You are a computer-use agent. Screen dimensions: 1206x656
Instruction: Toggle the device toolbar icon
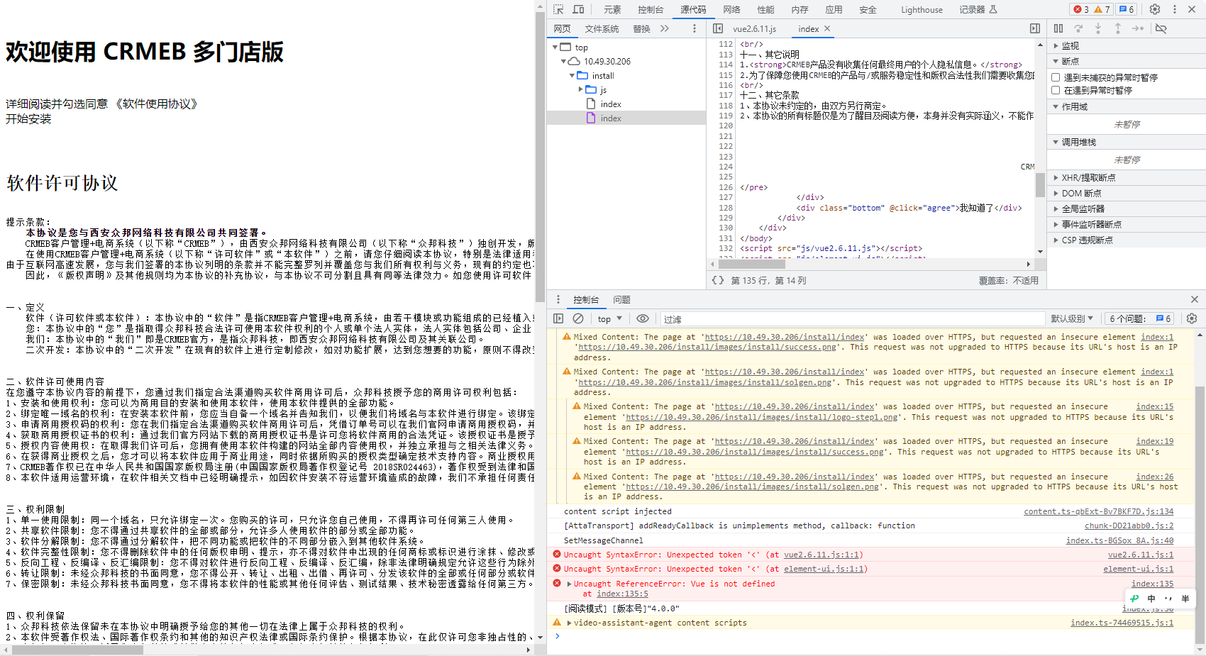point(579,9)
